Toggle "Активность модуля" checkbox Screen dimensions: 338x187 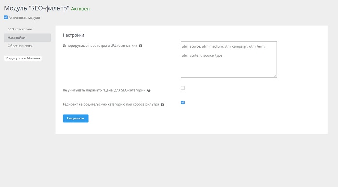pyautogui.click(x=6, y=17)
